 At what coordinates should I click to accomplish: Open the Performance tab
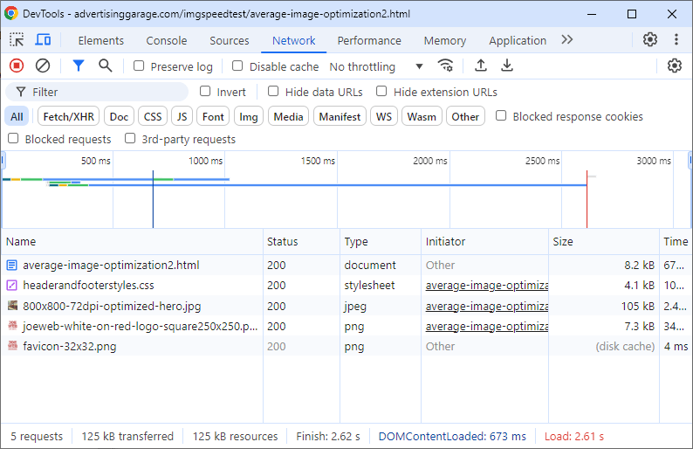tap(369, 41)
